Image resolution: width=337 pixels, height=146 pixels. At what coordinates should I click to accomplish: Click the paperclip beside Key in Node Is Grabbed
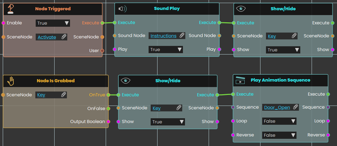coord(63,95)
